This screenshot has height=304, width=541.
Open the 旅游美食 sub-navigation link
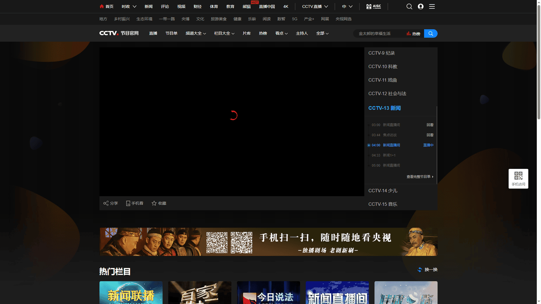(219, 19)
